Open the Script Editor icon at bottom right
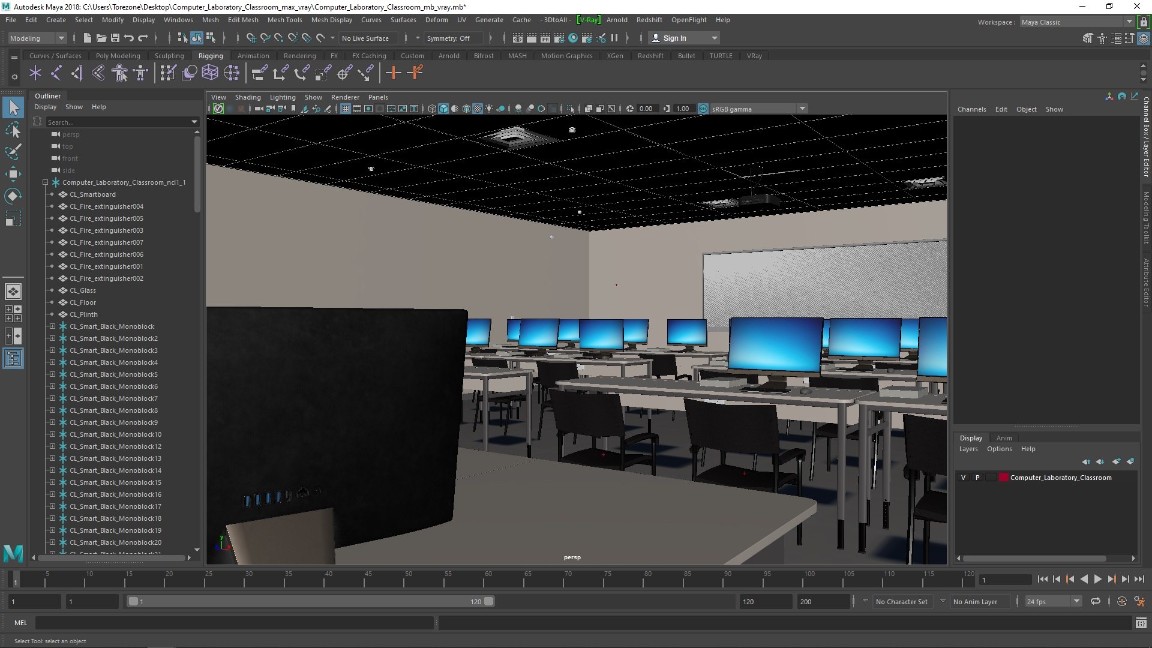Viewport: 1152px width, 648px height. [x=1141, y=623]
